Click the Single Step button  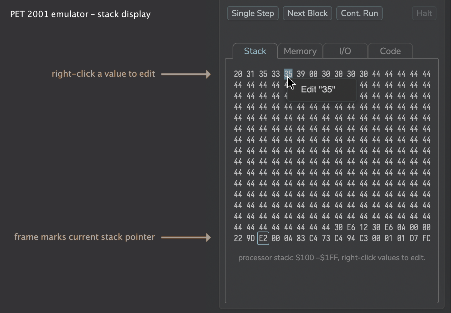pyautogui.click(x=253, y=13)
